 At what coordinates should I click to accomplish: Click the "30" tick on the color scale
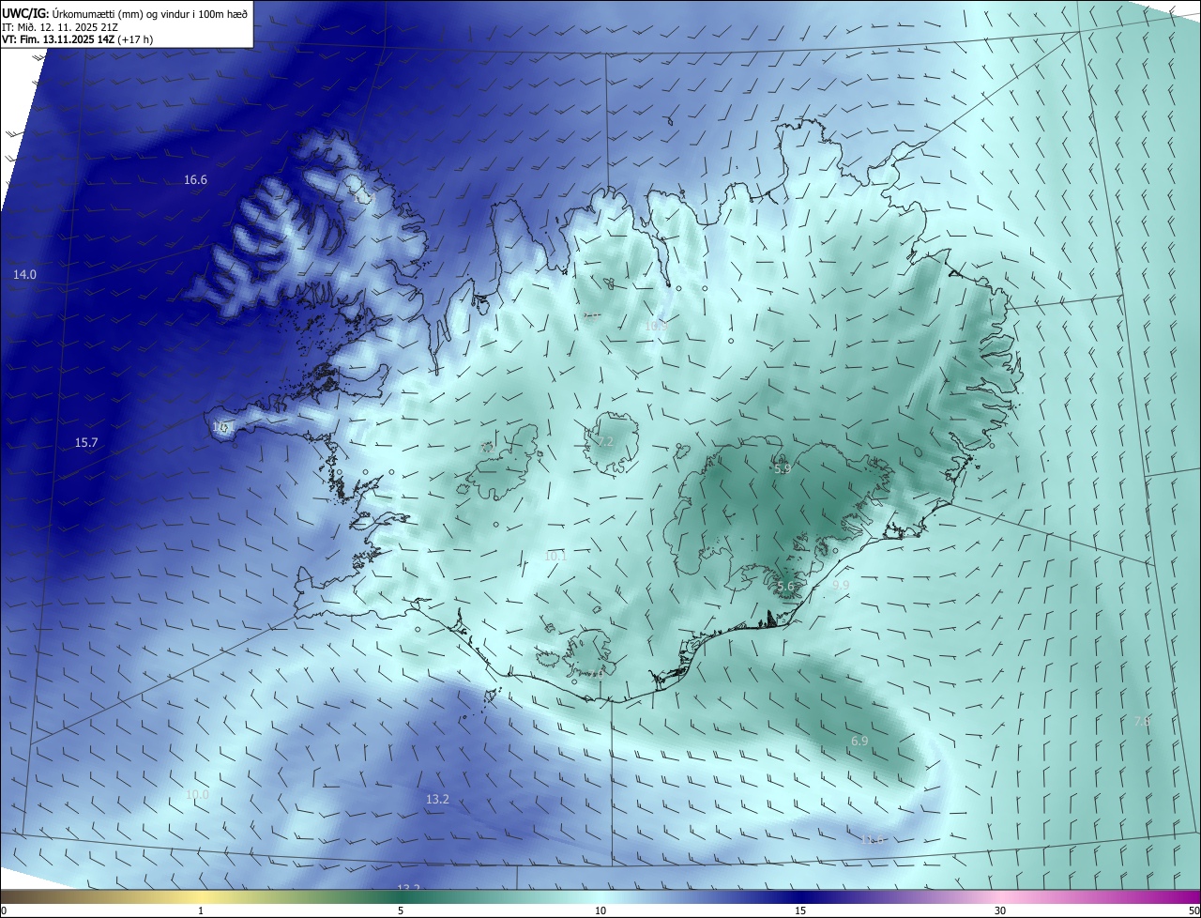1000,910
